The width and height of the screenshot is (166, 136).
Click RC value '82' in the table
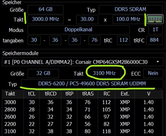pyautogui.click(x=107, y=124)
